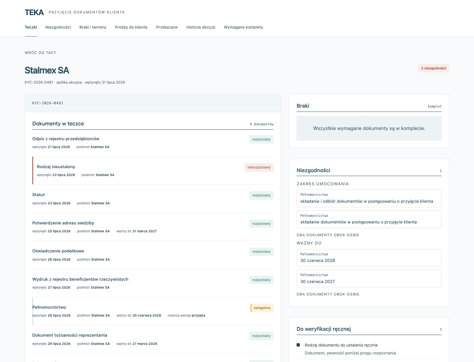Image resolution: width=474 pixels, height=362 pixels.
Task: Open the Teczki tab
Action: (x=31, y=27)
